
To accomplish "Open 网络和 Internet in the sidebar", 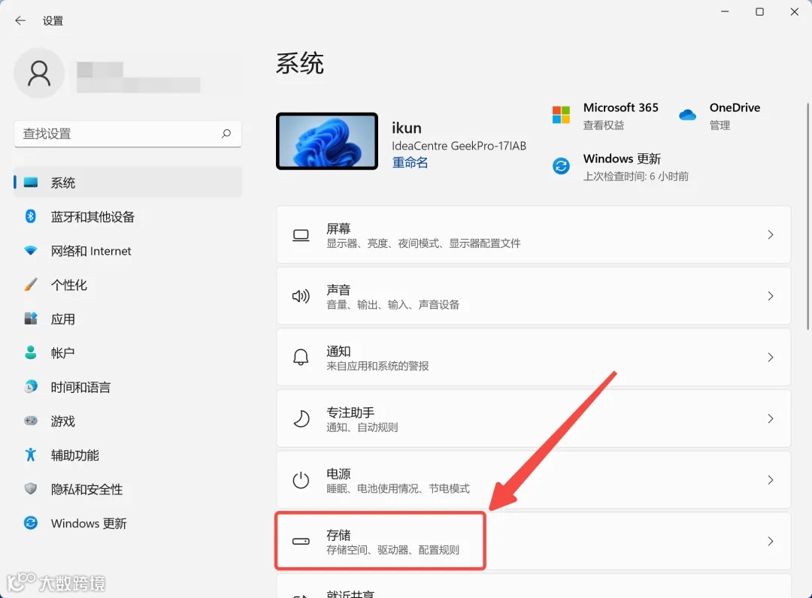I will [x=128, y=250].
